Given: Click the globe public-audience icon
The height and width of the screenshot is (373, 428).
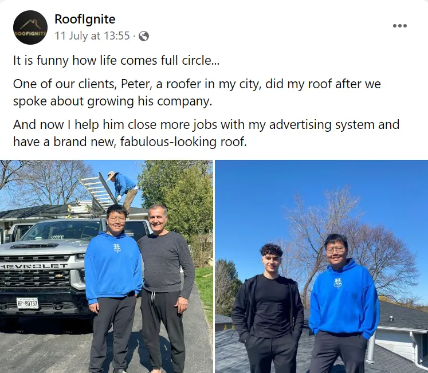Looking at the screenshot, I should [x=144, y=36].
